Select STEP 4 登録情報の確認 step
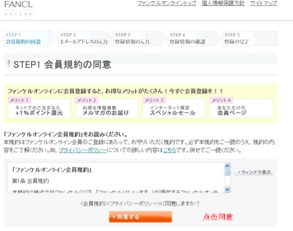The image size is (293, 231). (194, 39)
